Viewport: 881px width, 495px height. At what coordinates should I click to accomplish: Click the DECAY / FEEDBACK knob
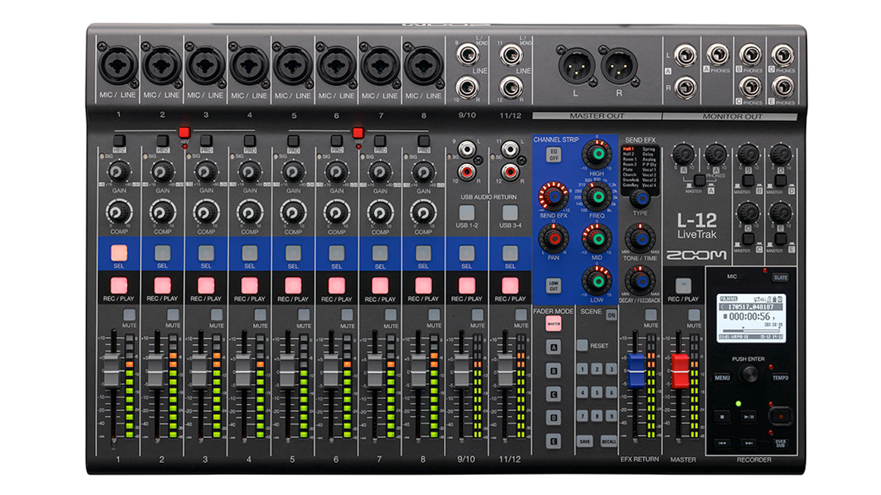(x=640, y=281)
